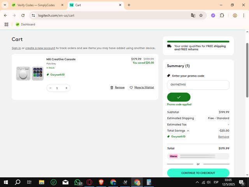Screen dimensions: 249x187
Task: Close the Cart tab
Action: tap(120, 5)
